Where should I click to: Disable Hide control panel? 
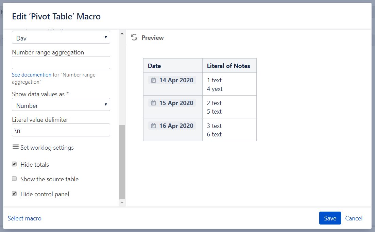(x=14, y=194)
